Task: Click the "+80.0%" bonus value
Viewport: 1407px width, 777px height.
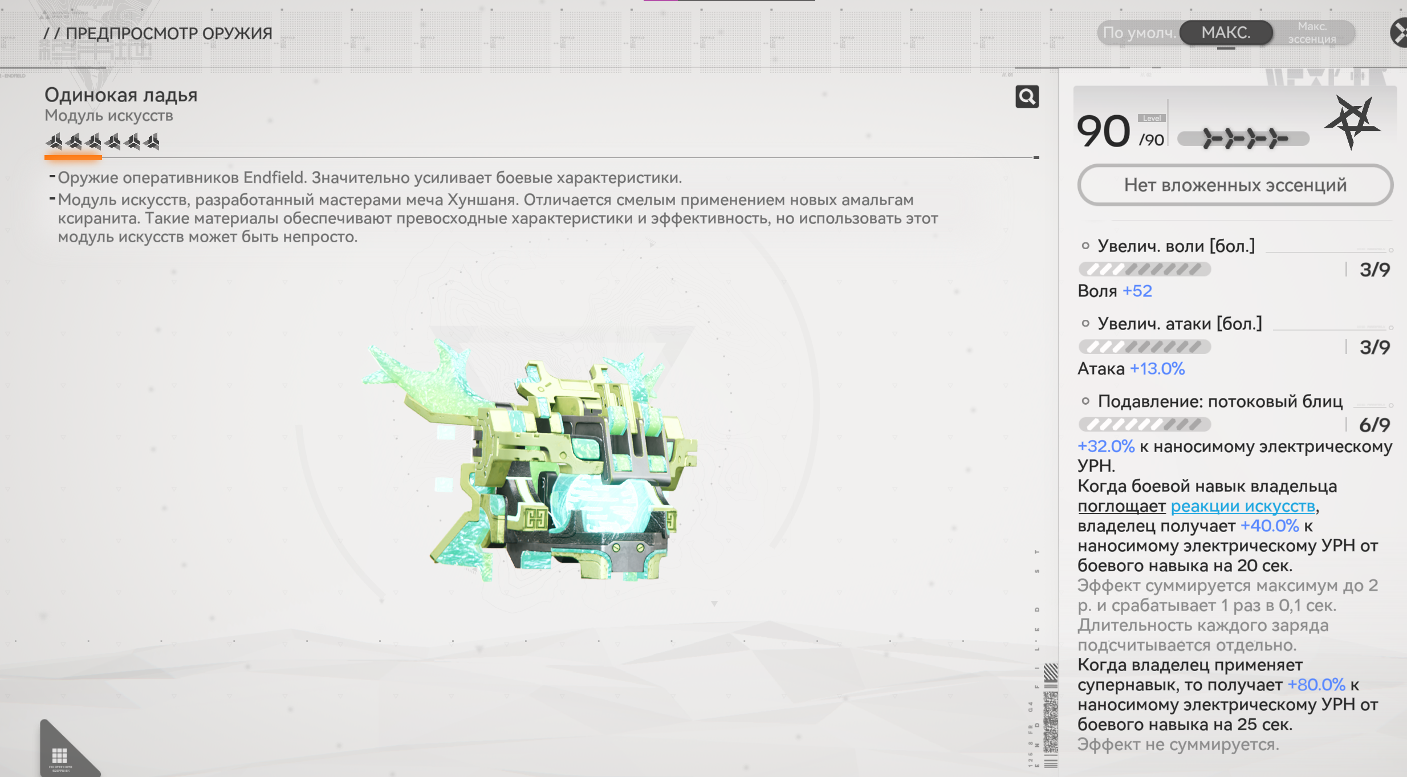Action: [1316, 685]
